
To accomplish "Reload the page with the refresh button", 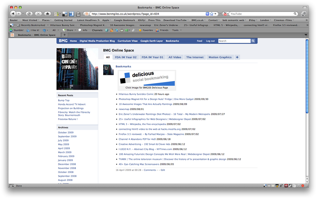I will pos(29,14).
